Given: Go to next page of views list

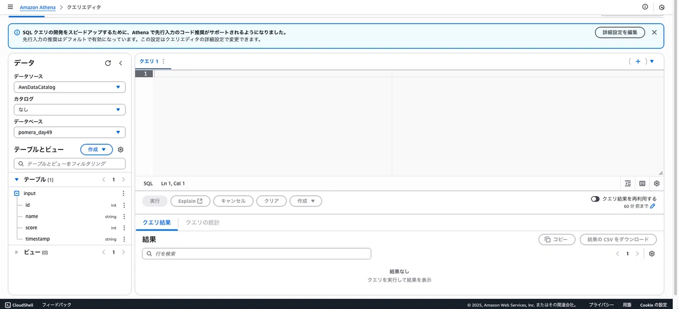Looking at the screenshot, I should coord(123,253).
